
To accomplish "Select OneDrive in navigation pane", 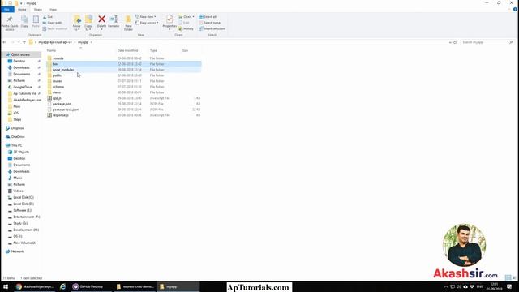I will [18, 136].
